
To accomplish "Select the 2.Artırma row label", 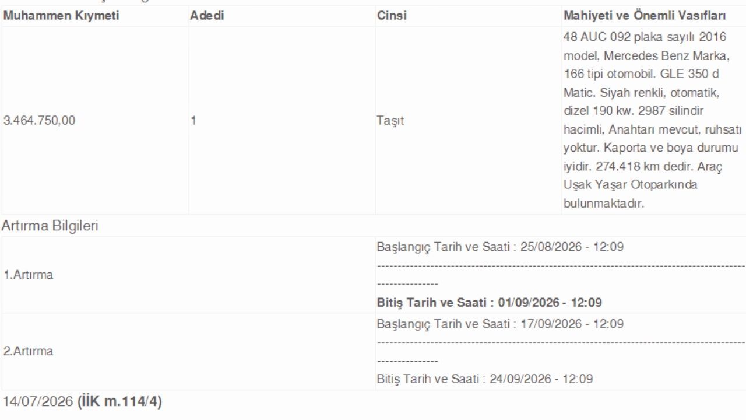I will click(29, 351).
